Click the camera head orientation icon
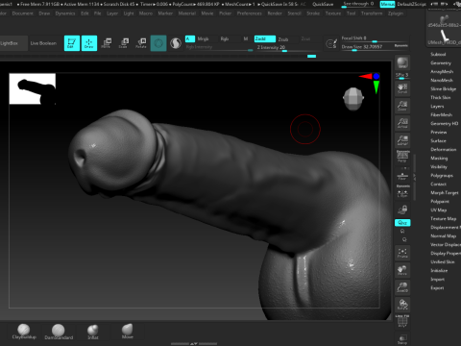Viewport: 461px width, 346px height. point(353,99)
